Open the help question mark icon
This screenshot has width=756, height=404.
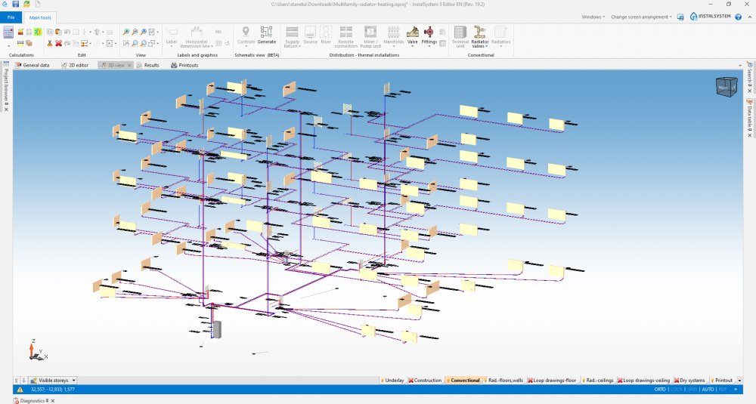click(738, 17)
